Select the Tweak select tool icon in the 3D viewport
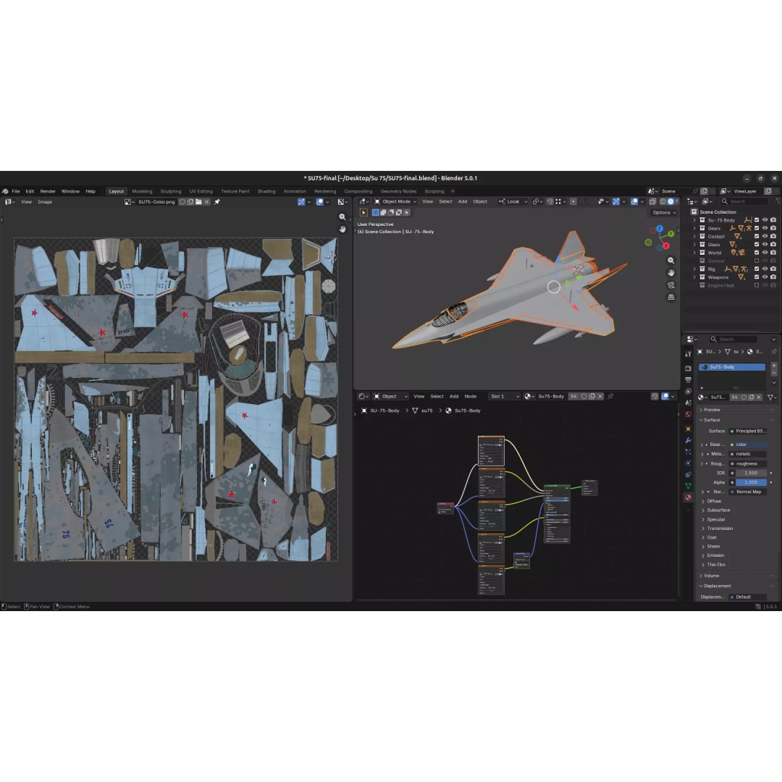 (363, 212)
